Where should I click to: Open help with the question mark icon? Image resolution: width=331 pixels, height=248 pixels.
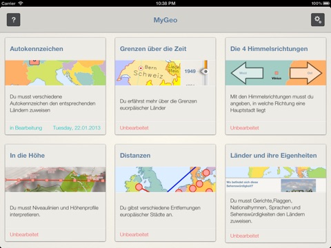tap(14, 20)
